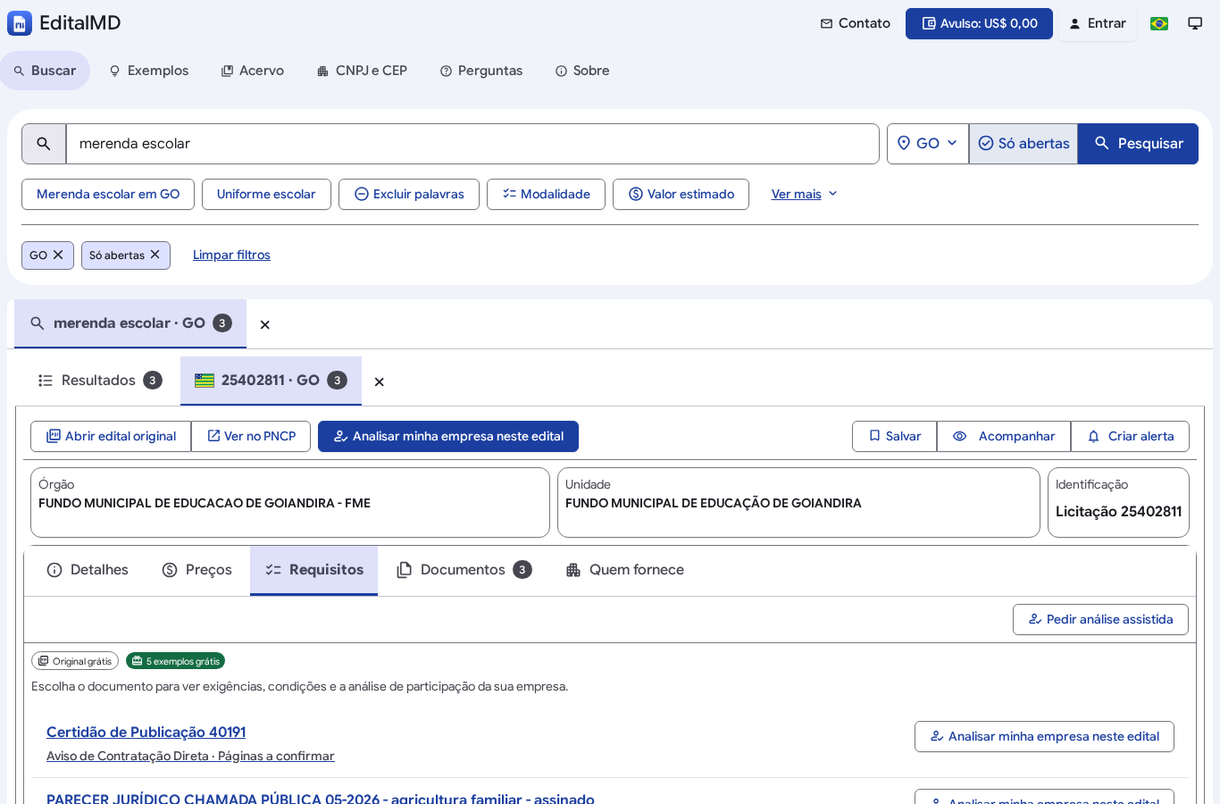Go to the CNPJ e CEP page
Viewport: 1220px width, 804px height.
click(x=362, y=71)
